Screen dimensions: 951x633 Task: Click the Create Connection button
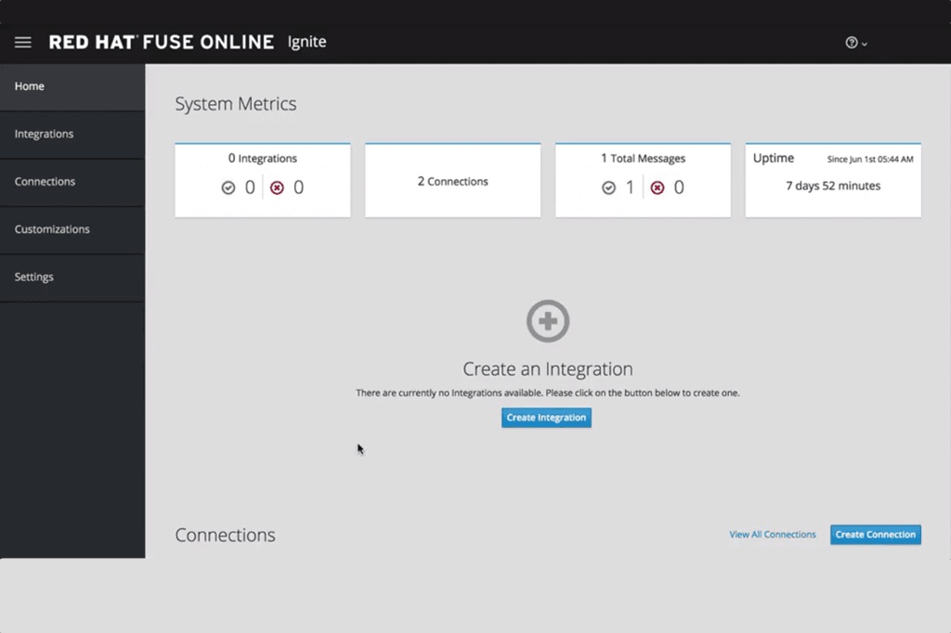(x=875, y=535)
